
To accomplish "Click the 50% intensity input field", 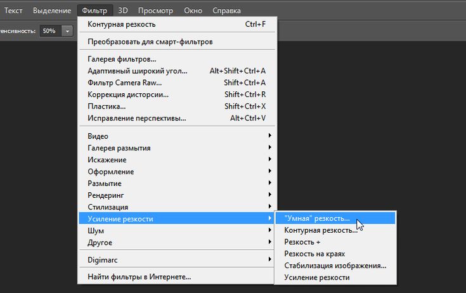I will click(x=50, y=30).
